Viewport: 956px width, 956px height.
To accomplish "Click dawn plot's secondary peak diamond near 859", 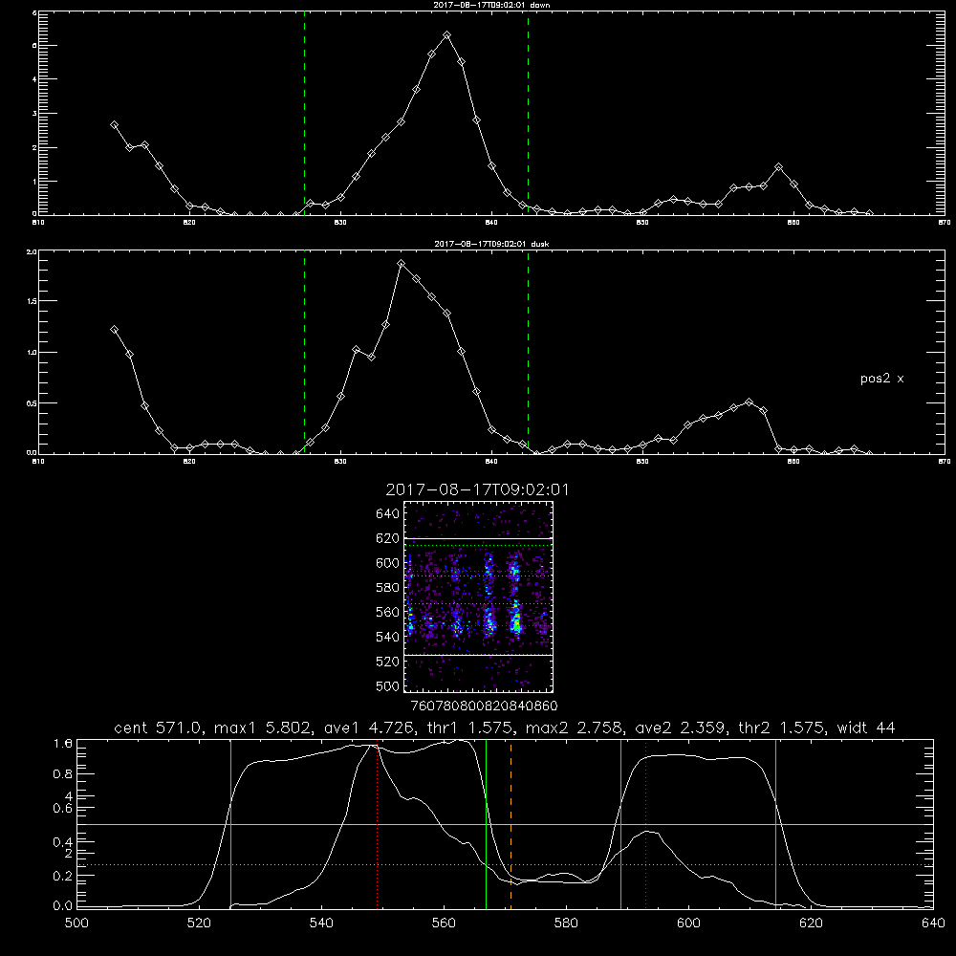I will 778,166.
